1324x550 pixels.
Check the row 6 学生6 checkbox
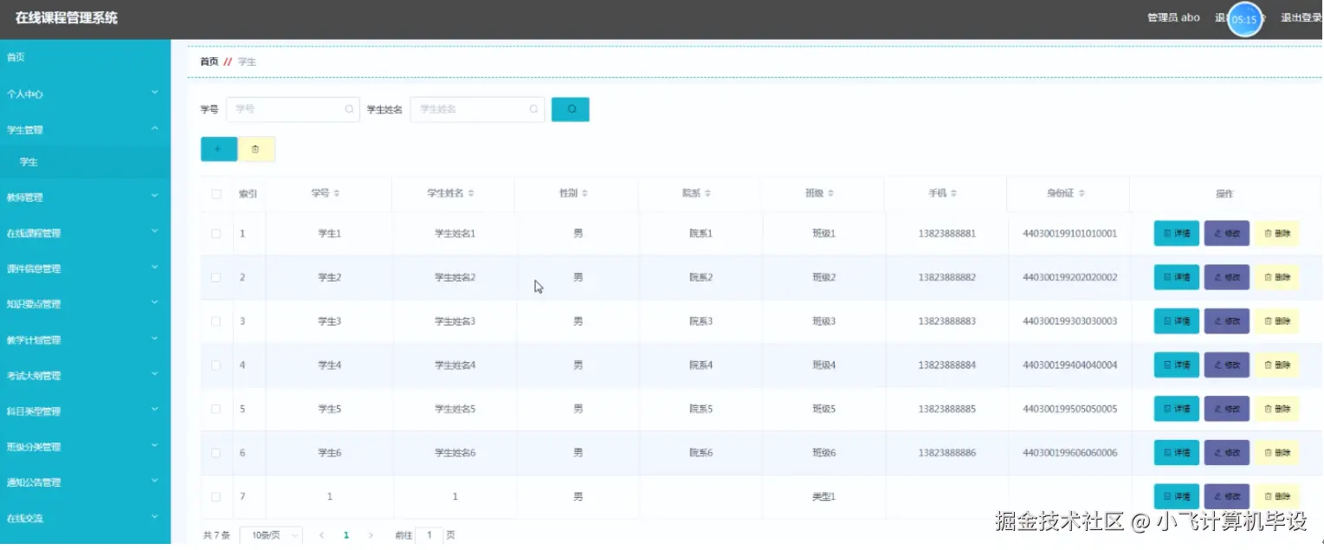[x=216, y=453]
